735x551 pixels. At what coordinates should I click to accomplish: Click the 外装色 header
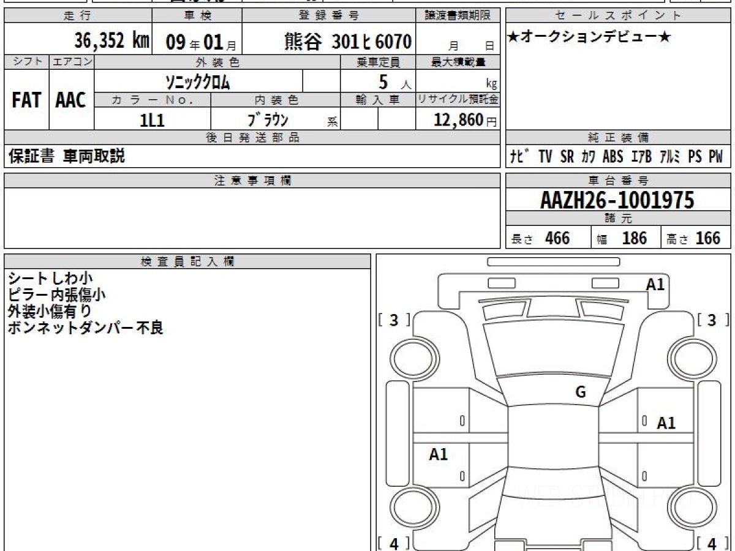coord(217,62)
